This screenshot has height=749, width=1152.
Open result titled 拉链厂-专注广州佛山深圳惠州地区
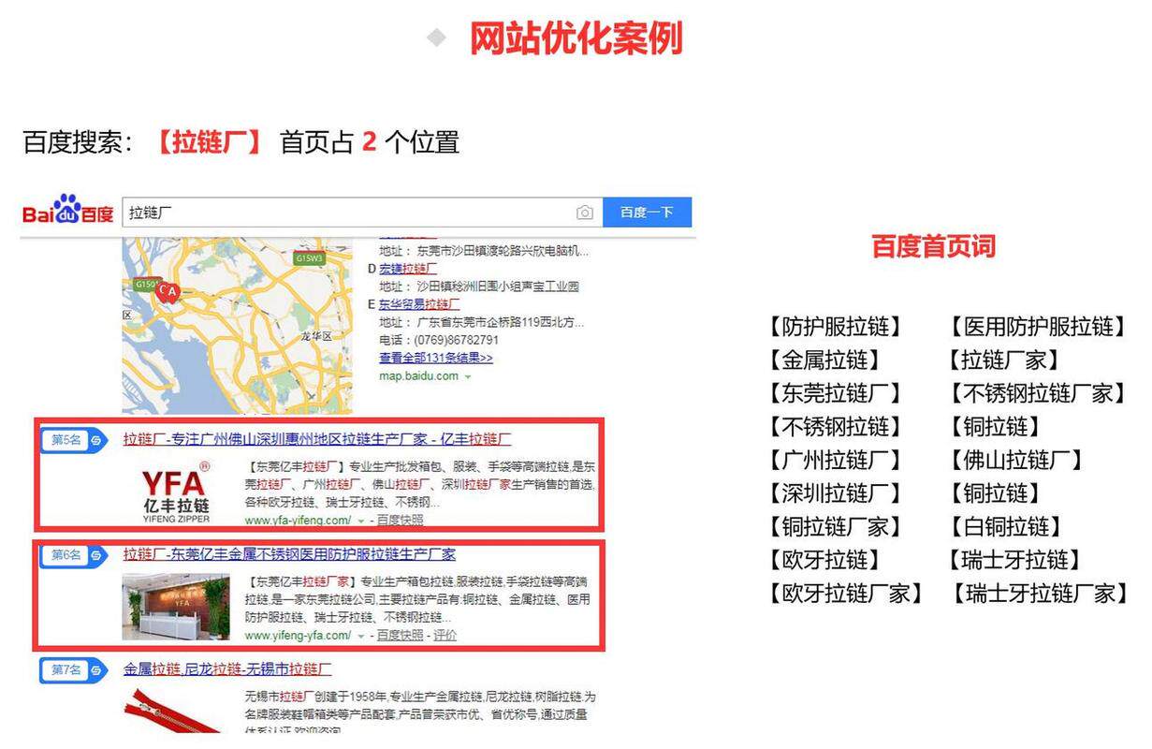(317, 438)
